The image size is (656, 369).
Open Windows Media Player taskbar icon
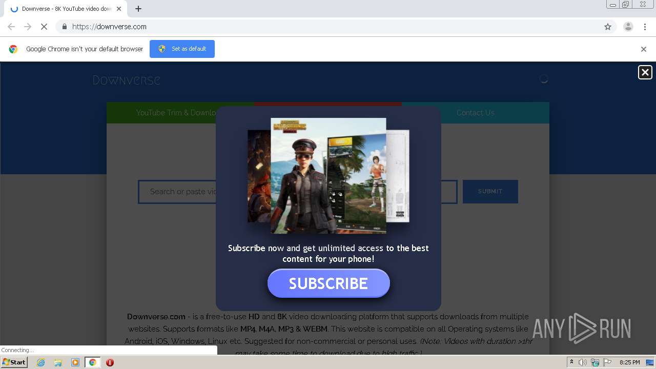click(x=75, y=362)
